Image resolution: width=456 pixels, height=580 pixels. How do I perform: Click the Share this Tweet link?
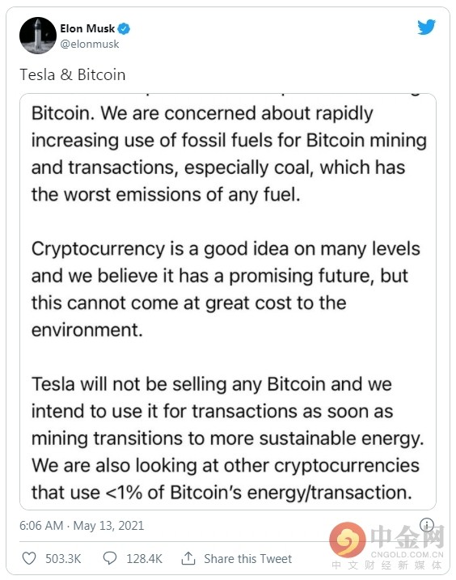(x=247, y=558)
